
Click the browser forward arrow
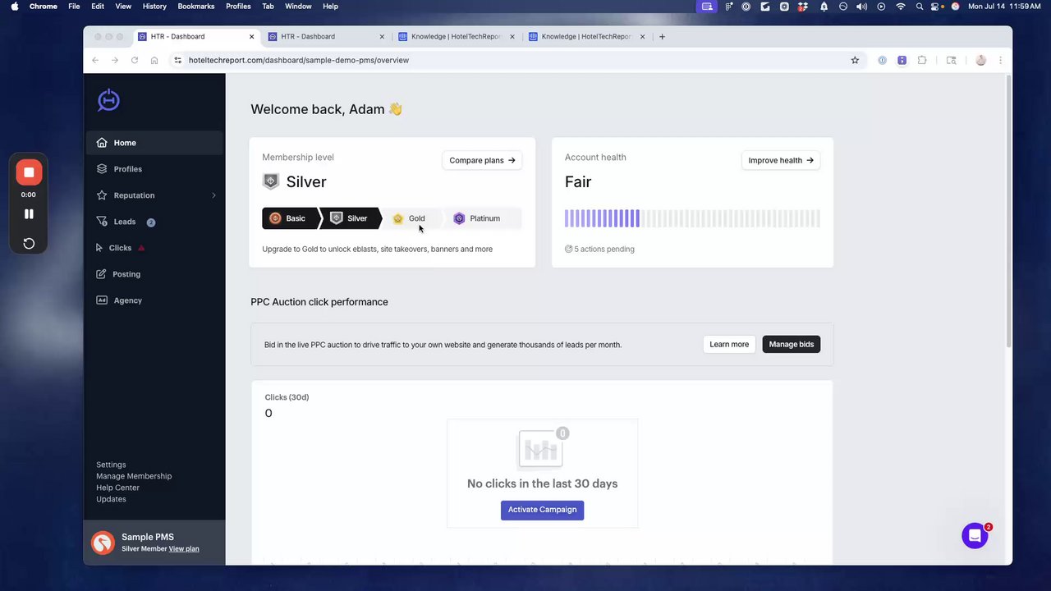click(115, 60)
